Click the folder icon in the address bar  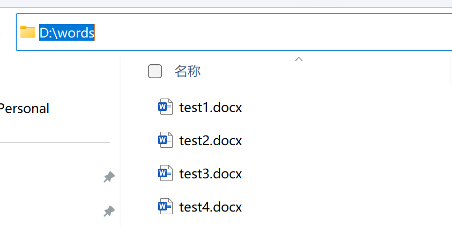pyautogui.click(x=28, y=32)
